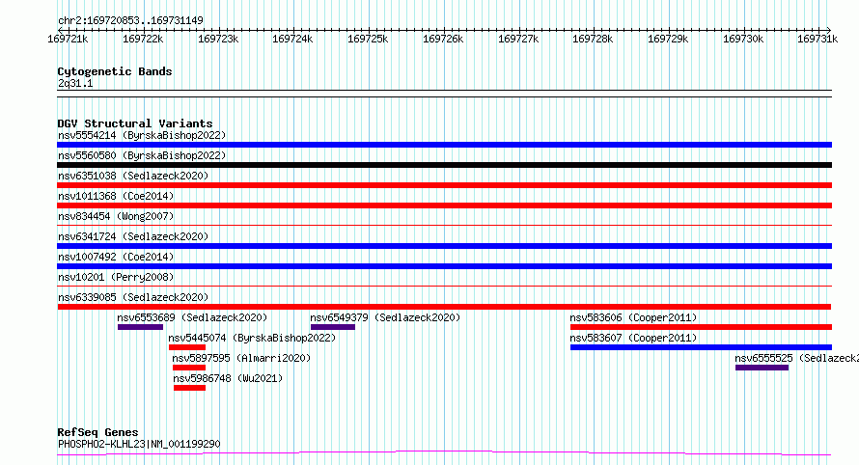This screenshot has height=465, width=859.
Task: Click the 169729k ruler position
Action: point(668,39)
